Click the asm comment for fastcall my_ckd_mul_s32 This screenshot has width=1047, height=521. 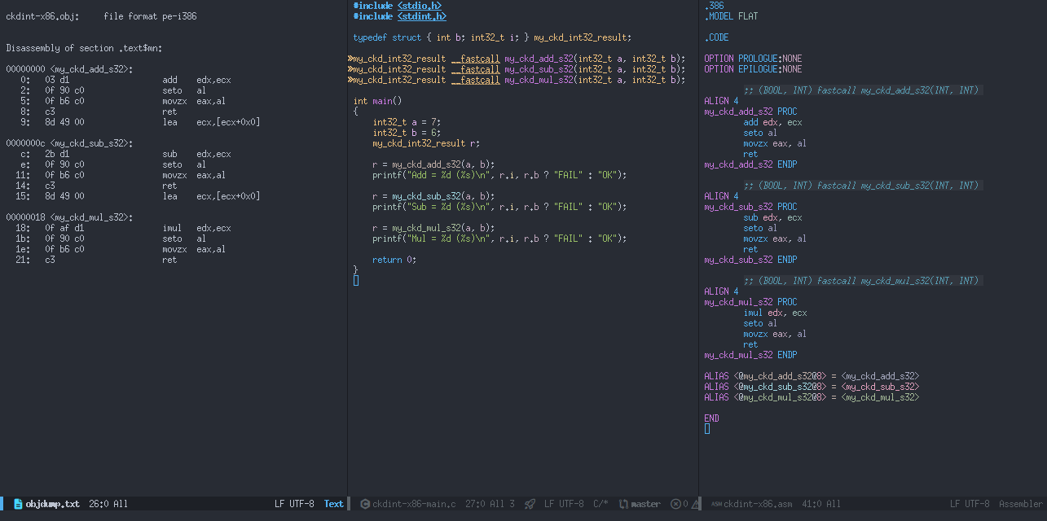[x=861, y=281]
